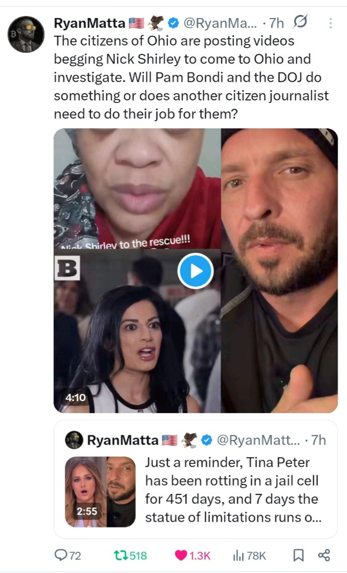Click the blue verified badge on main post
This screenshot has height=573, width=347.
click(174, 23)
